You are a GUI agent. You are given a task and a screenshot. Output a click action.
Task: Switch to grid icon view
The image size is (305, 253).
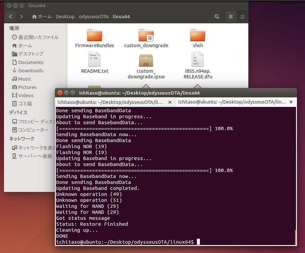pyautogui.click(x=242, y=17)
